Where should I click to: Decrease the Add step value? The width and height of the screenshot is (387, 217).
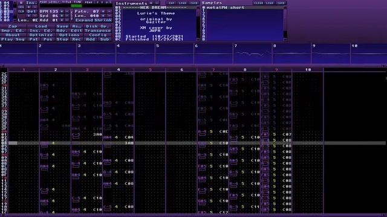tap(67, 20)
